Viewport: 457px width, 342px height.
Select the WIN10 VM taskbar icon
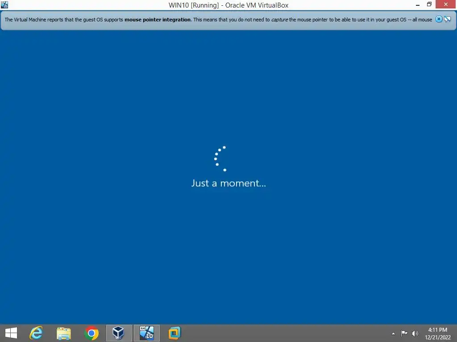tap(146, 333)
